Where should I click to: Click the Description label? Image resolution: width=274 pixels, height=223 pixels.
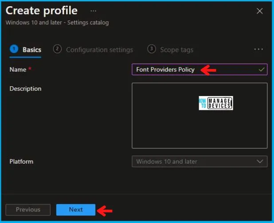coord(25,88)
